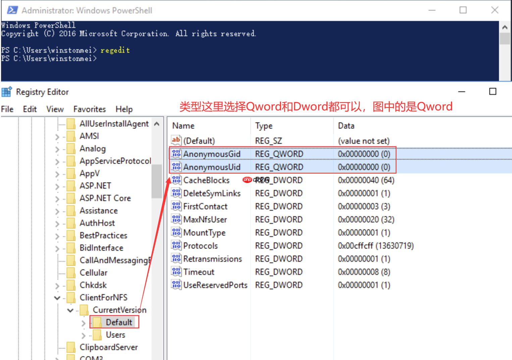The width and height of the screenshot is (512, 360).
Task: Click the PowerShell icon in title bar
Action: 12,10
